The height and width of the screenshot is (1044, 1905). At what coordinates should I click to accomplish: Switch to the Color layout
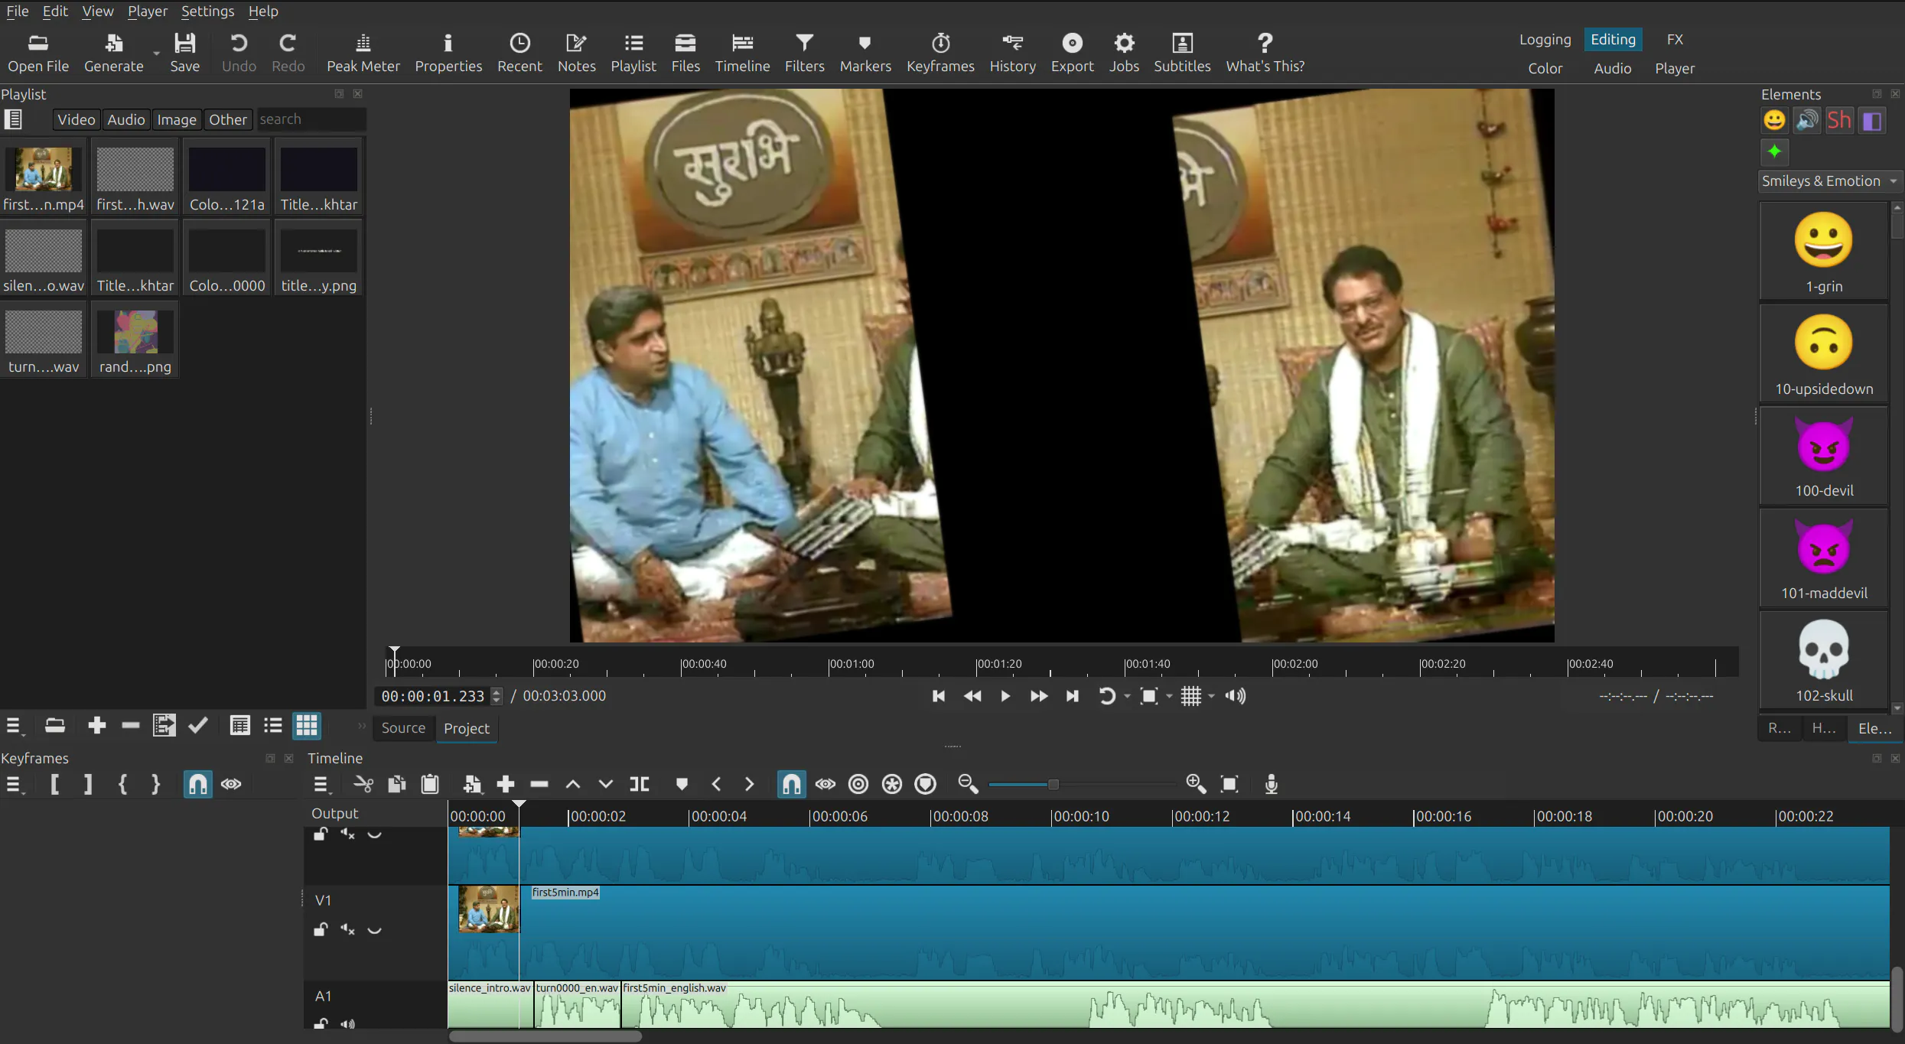coord(1545,68)
